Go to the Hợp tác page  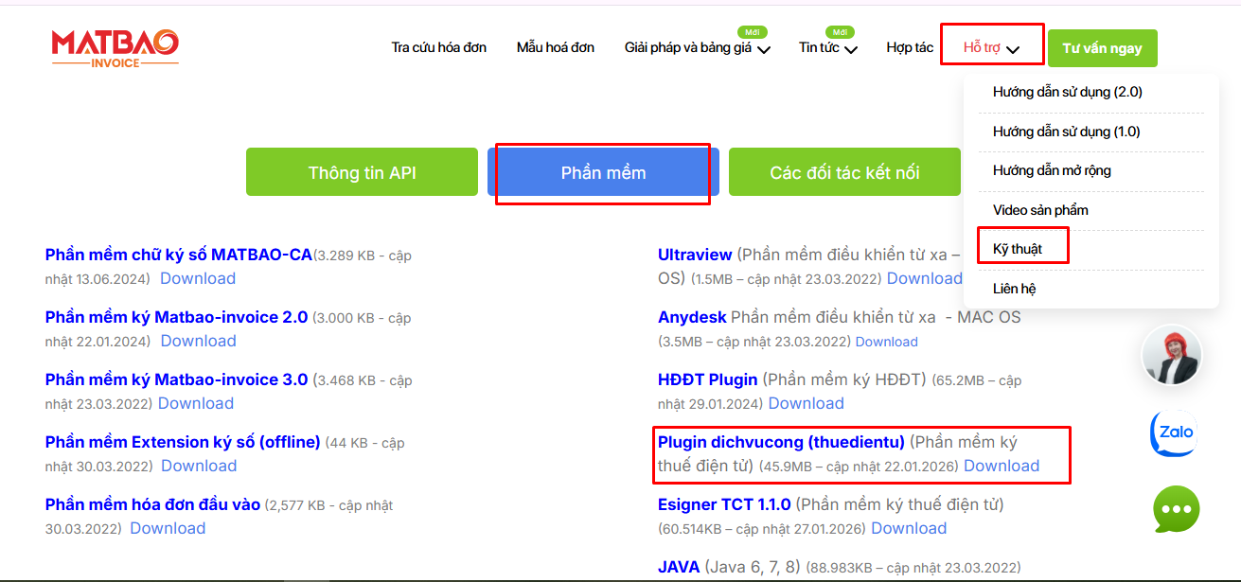click(909, 47)
